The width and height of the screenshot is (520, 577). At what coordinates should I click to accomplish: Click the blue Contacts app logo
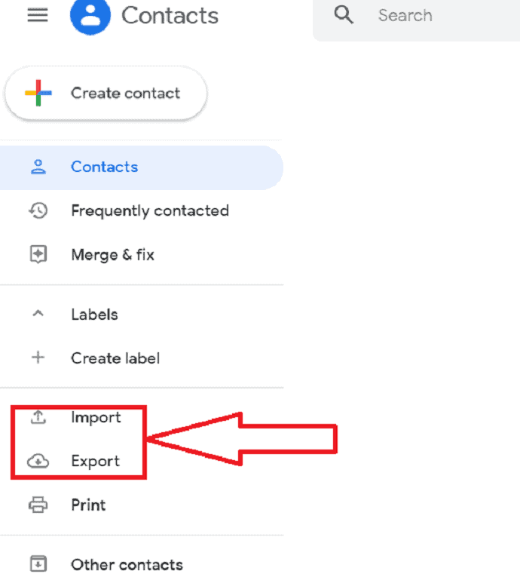[90, 16]
